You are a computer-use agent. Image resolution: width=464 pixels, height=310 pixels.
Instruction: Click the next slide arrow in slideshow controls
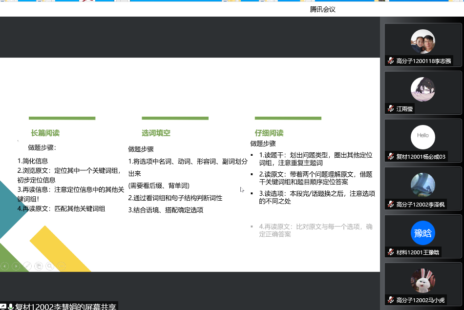[x=16, y=266]
